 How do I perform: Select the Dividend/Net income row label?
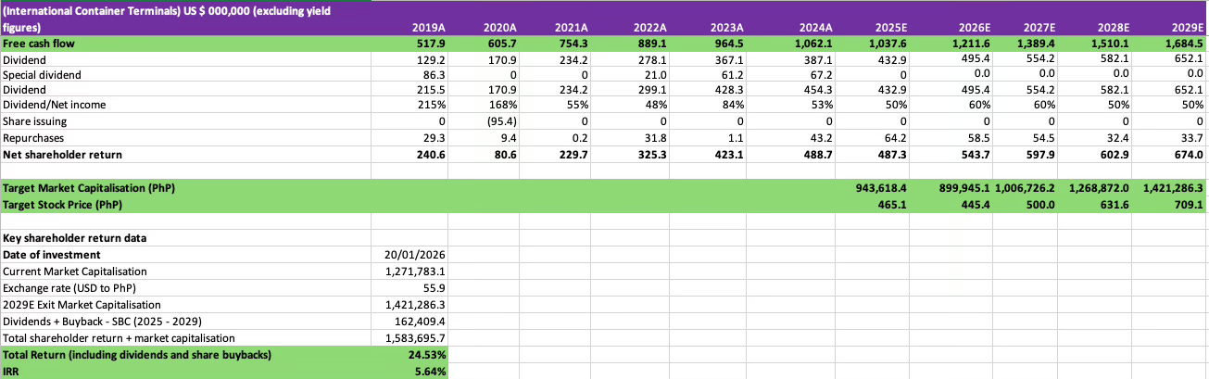click(x=54, y=105)
